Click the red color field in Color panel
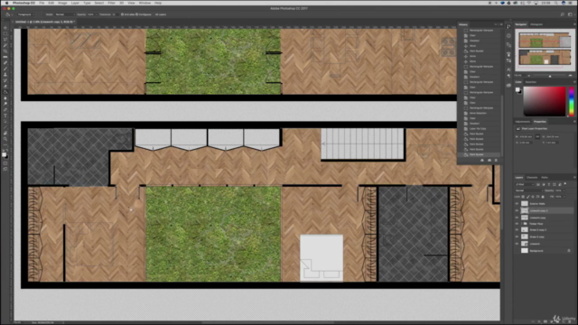Image resolution: width=578 pixels, height=325 pixels. tap(545, 102)
